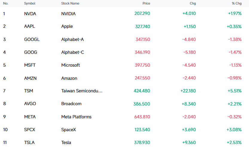Click the No. column header
Screen dimensions: 249x147
[x=6, y=3]
